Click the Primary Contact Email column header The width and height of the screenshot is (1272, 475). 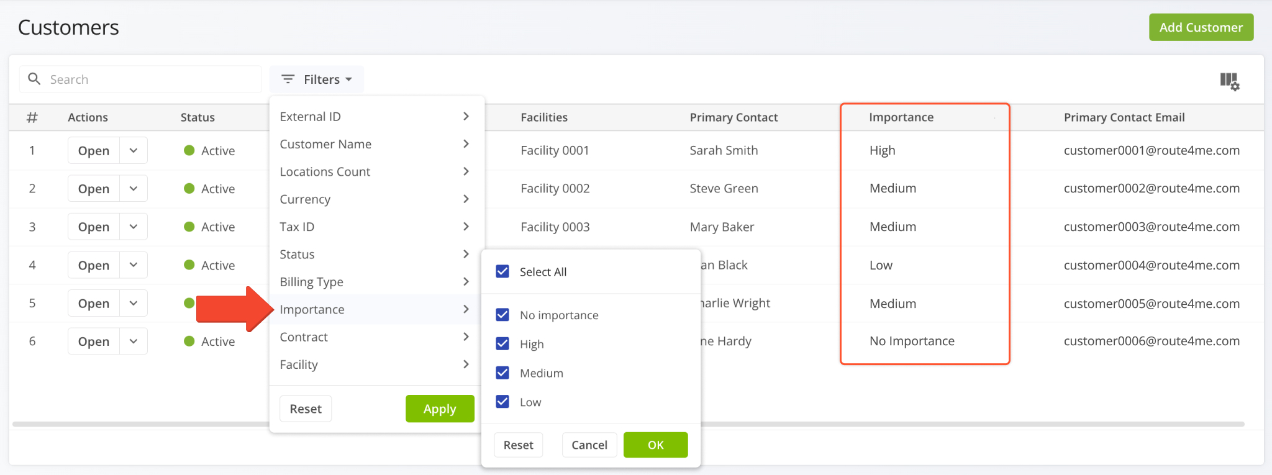pyautogui.click(x=1124, y=117)
